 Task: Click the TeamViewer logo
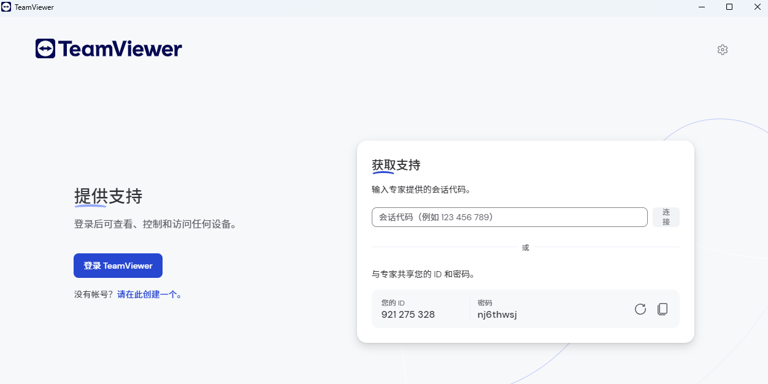[x=108, y=48]
